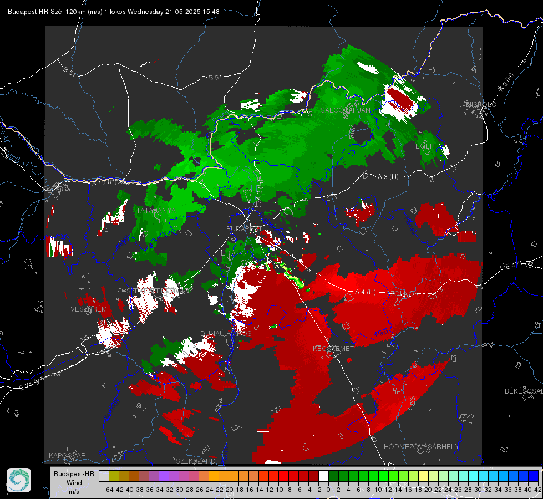
Task: Click the 'A 4 (H)' road label
Action: point(366,292)
